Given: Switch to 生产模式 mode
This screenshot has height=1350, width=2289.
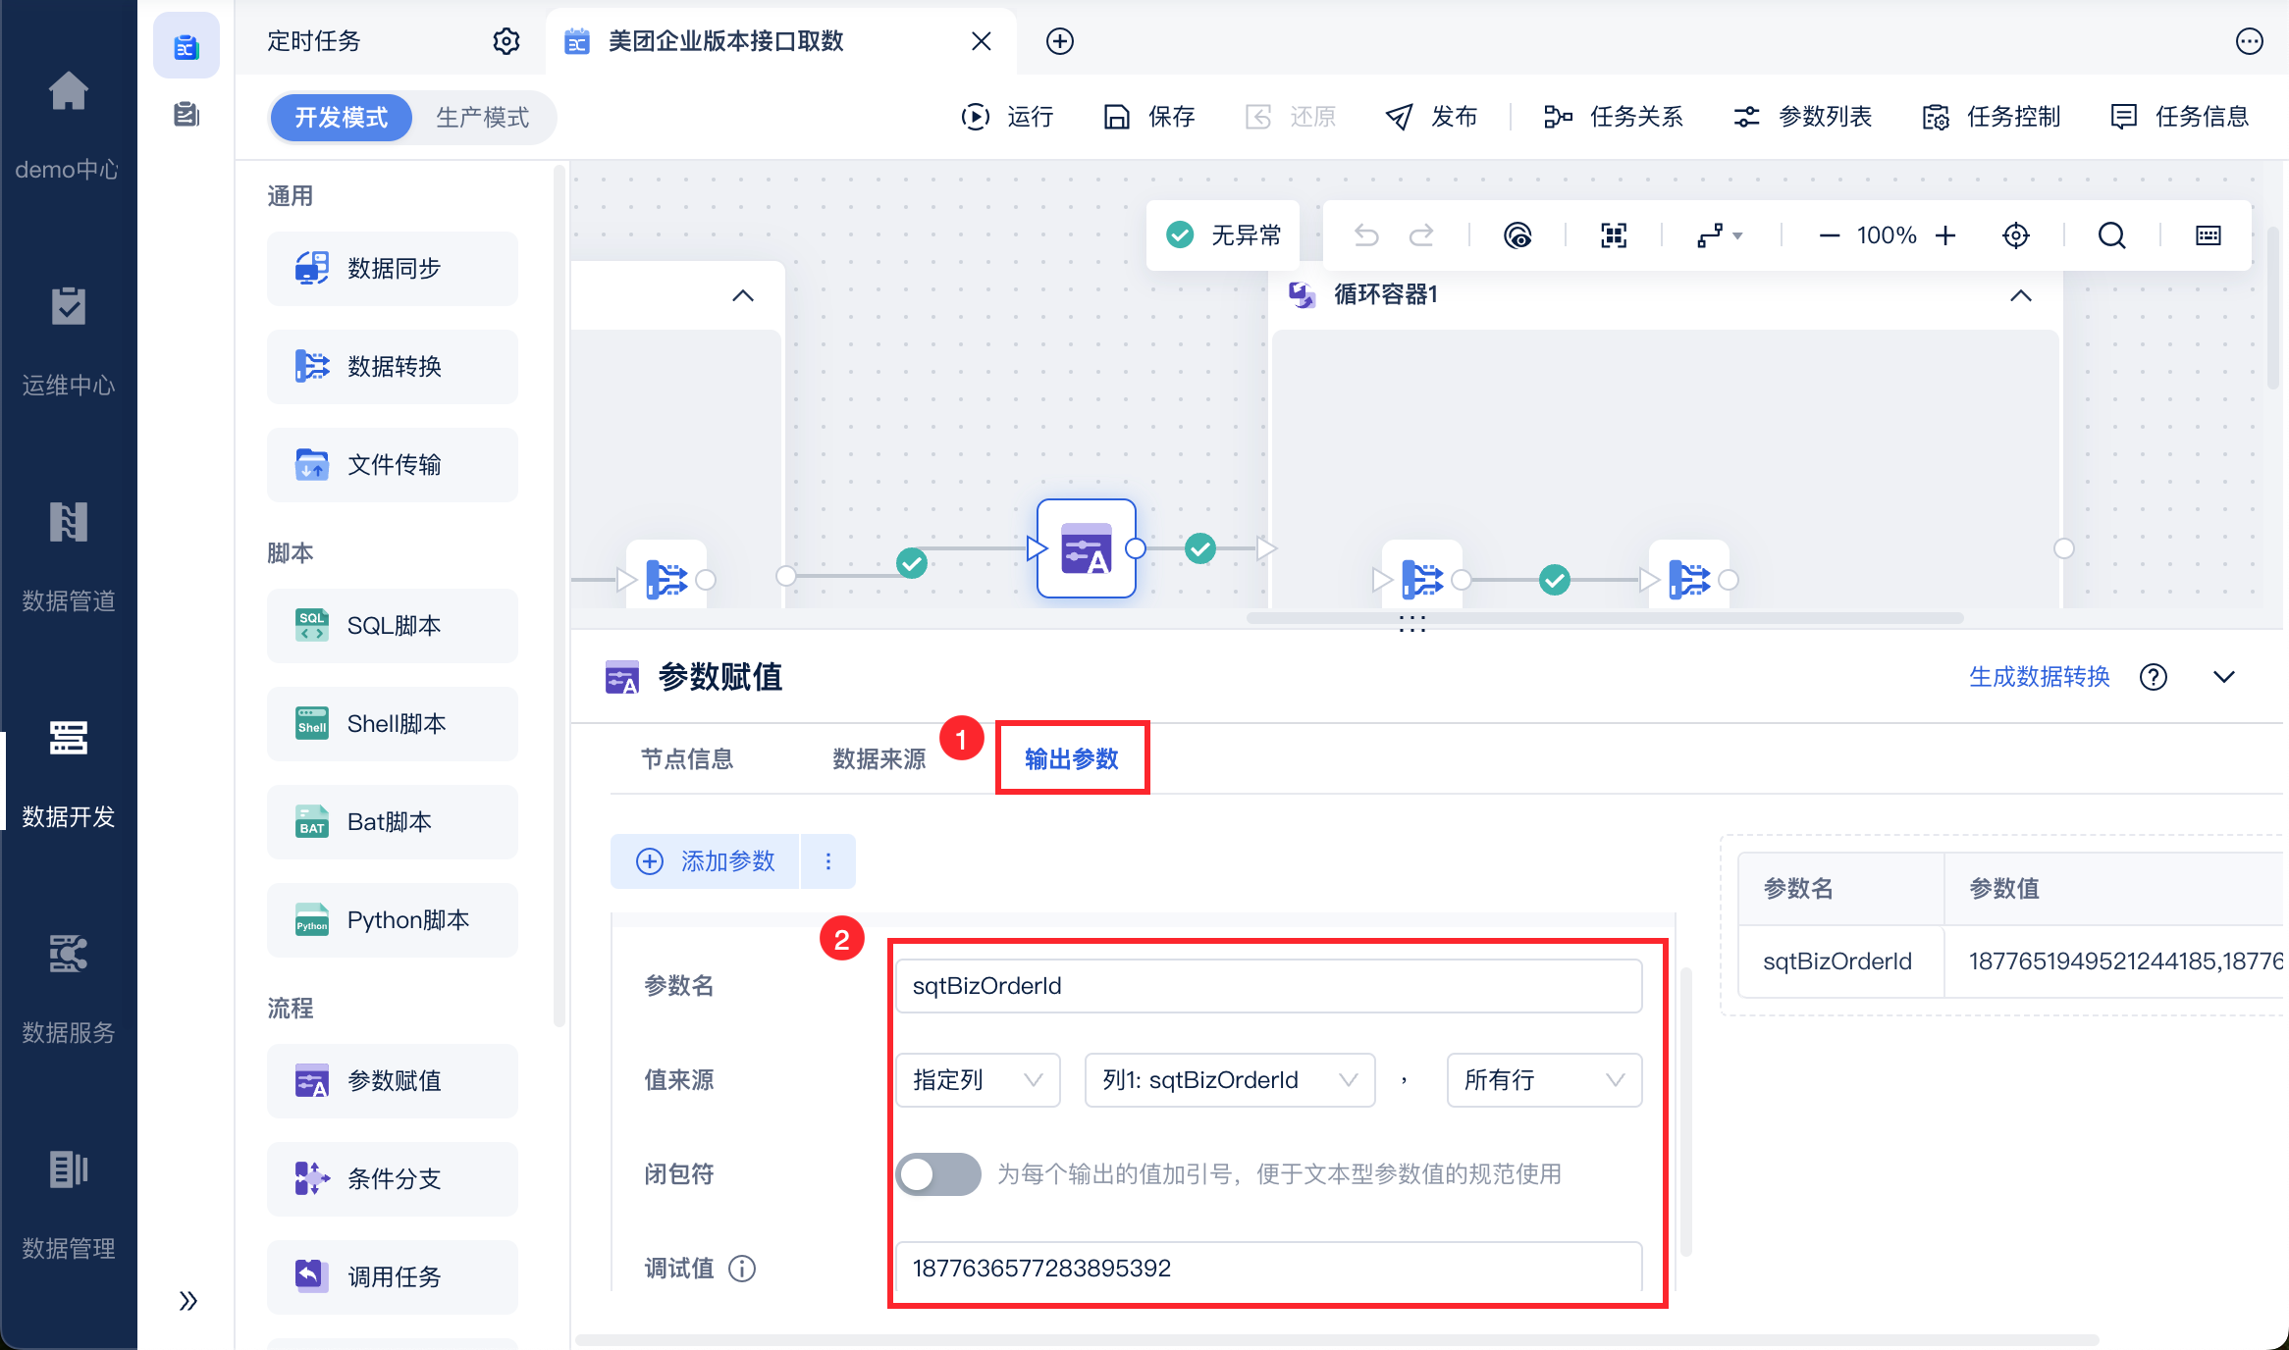Looking at the screenshot, I should (x=482, y=118).
